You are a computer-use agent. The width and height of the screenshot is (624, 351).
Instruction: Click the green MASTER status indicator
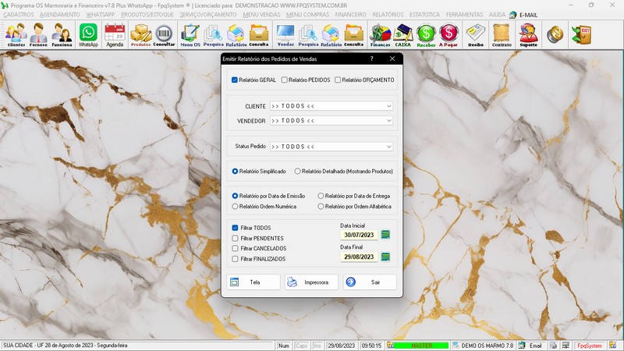(421, 346)
